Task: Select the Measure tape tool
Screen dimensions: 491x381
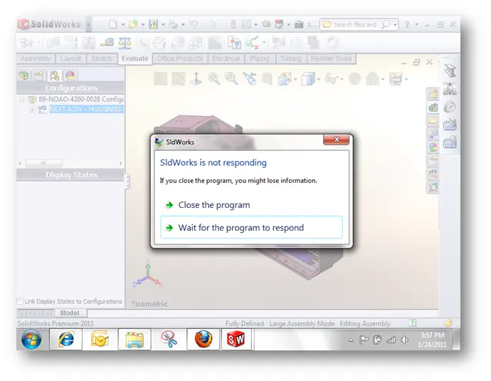Action: pos(107,43)
